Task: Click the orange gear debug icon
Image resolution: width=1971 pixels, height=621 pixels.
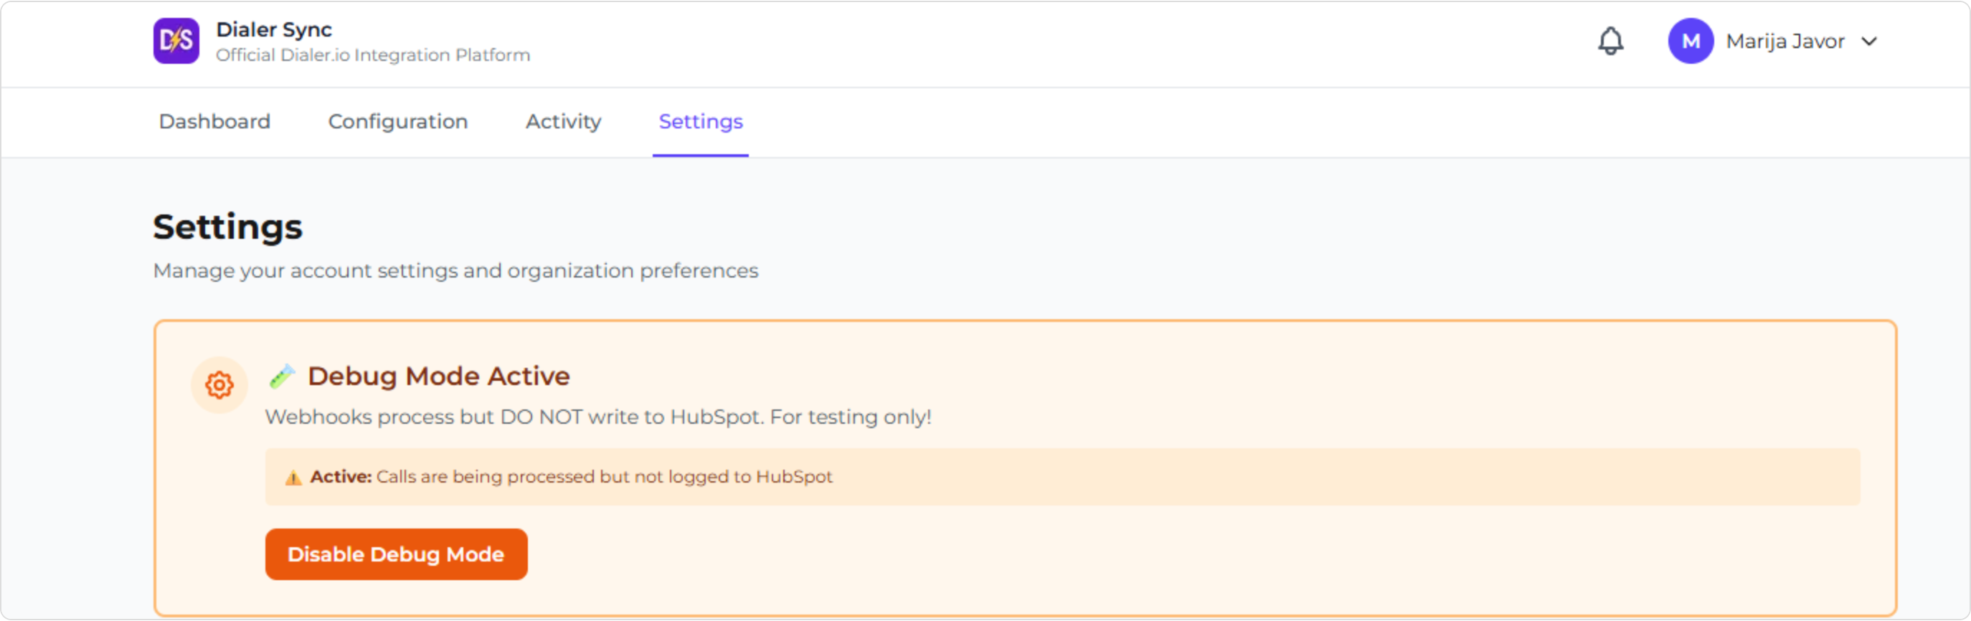Action: pyautogui.click(x=219, y=384)
